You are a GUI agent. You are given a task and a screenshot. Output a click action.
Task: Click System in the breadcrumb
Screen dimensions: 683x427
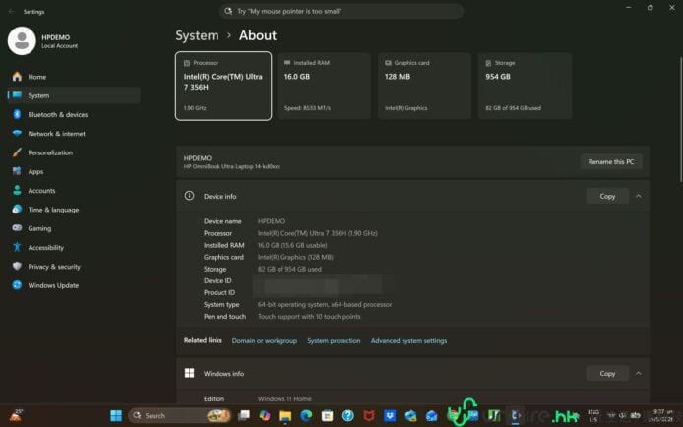point(197,35)
